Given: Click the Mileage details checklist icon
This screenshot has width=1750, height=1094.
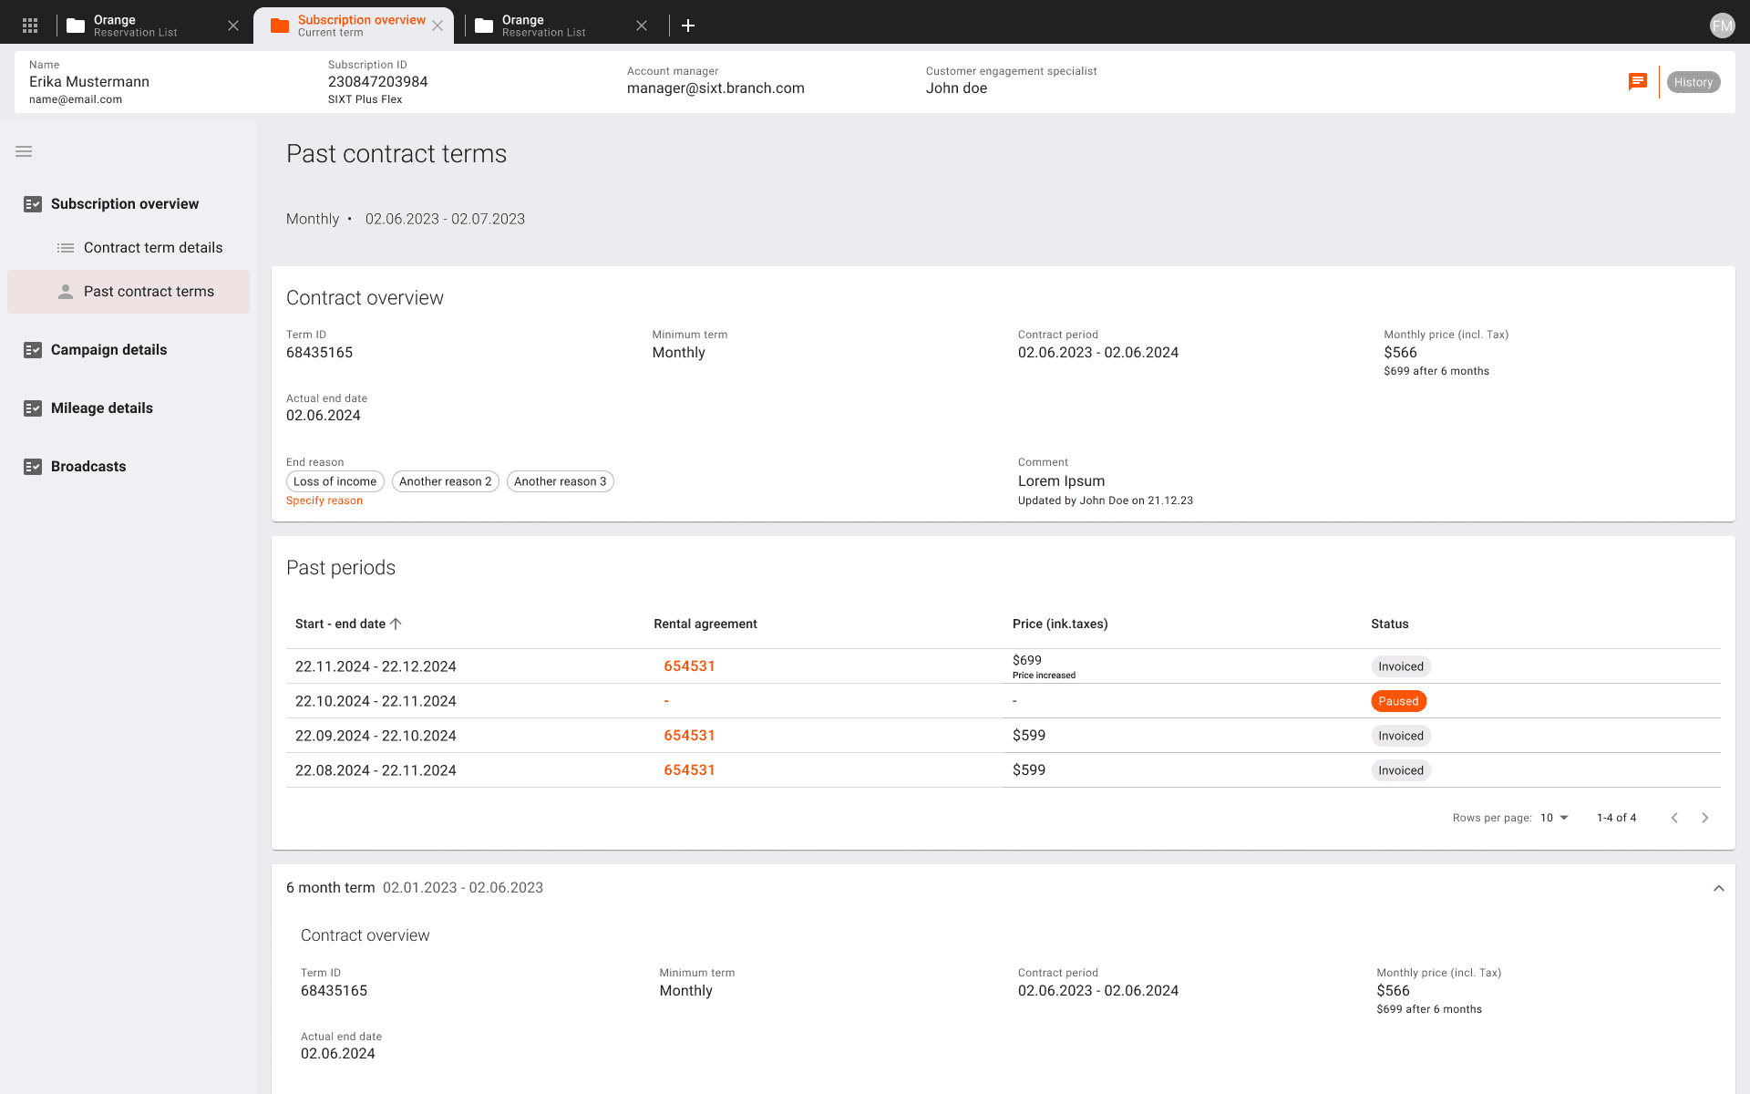Looking at the screenshot, I should 33,408.
